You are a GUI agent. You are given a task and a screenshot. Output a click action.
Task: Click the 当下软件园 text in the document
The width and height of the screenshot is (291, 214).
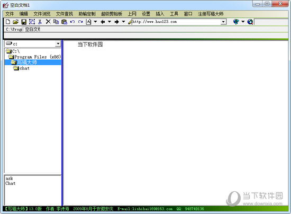[90, 44]
